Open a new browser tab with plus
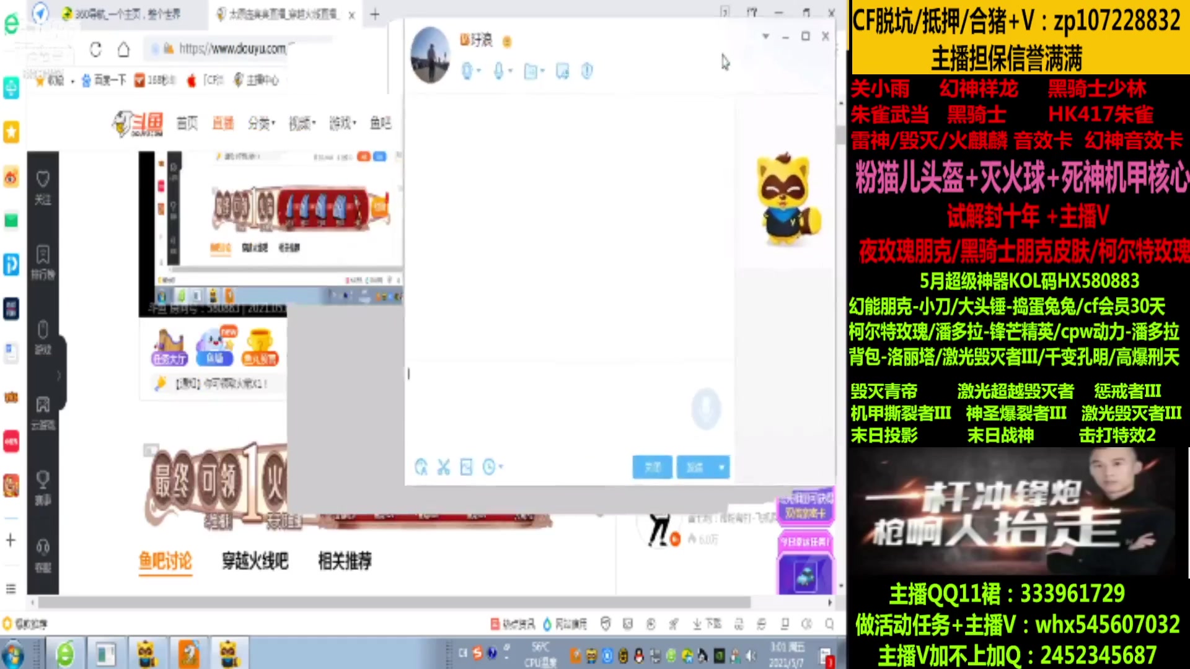The width and height of the screenshot is (1190, 669). (375, 14)
